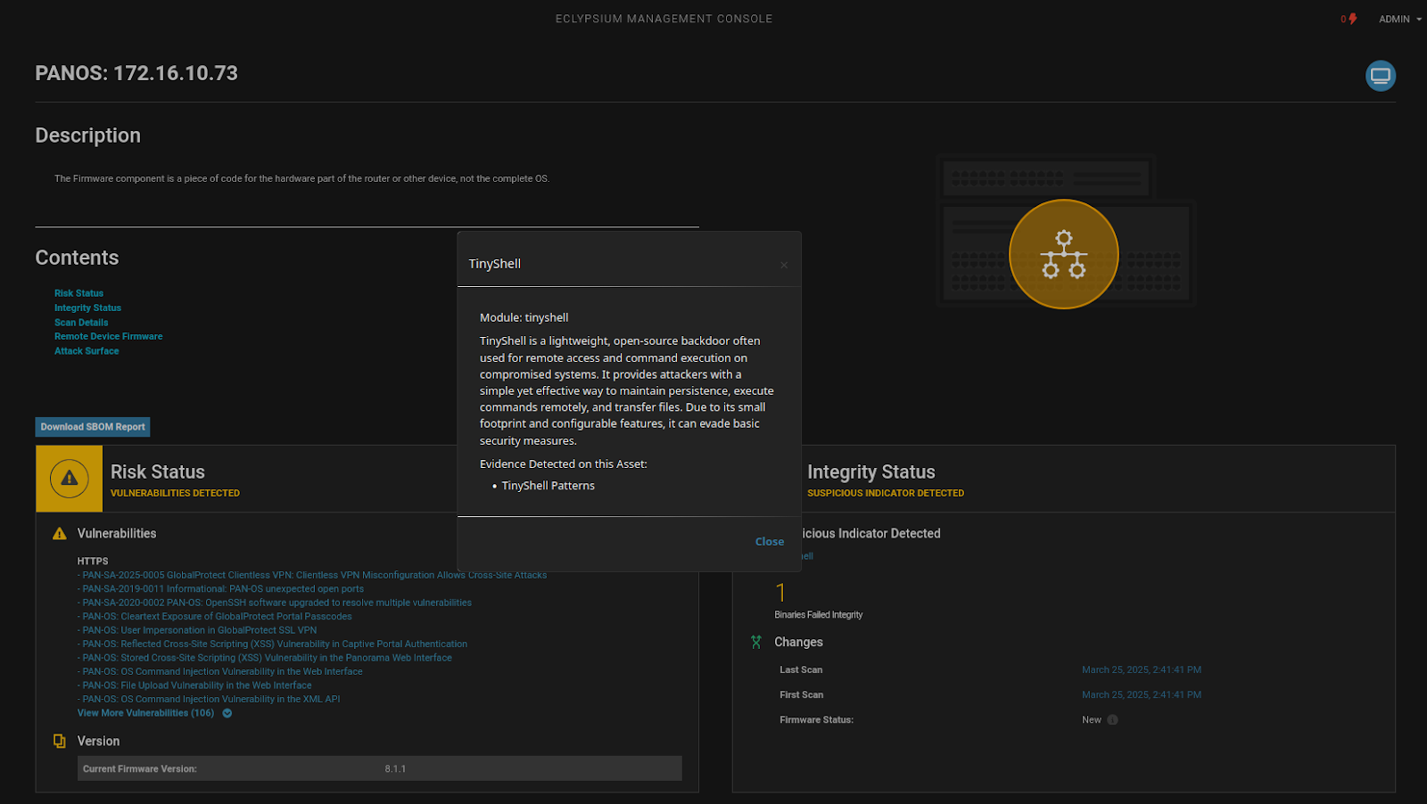Viewport: 1427px width, 804px height.
Task: Click the Vulnerabilities warning triangle icon
Action: coord(60,534)
